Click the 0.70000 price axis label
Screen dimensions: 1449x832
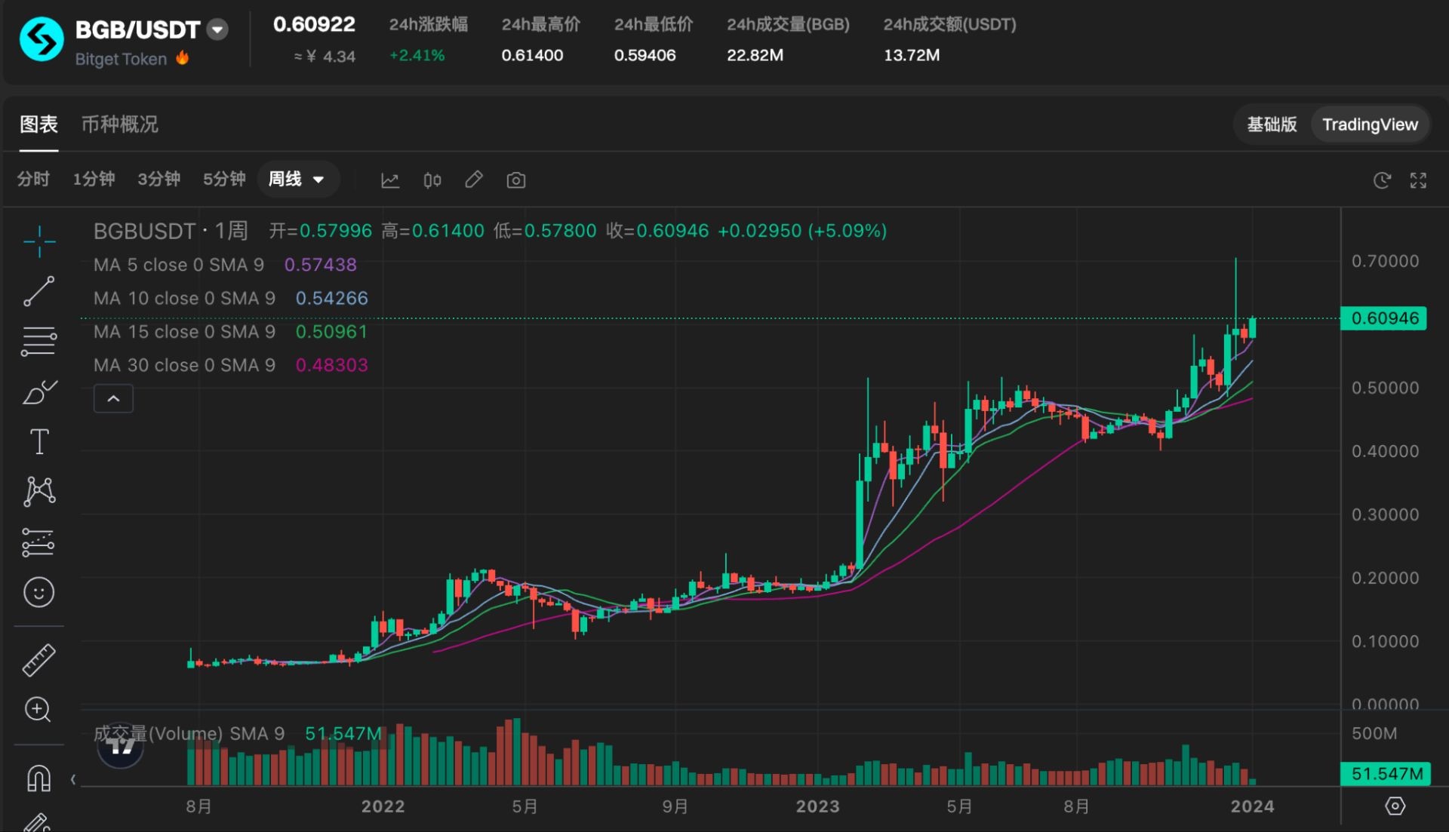pos(1385,261)
